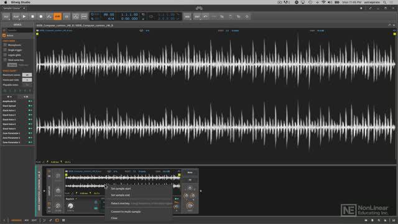Screen dimensions: 398x224
Task: Click the ADD button in the toolbar
Action: [x=187, y=17]
